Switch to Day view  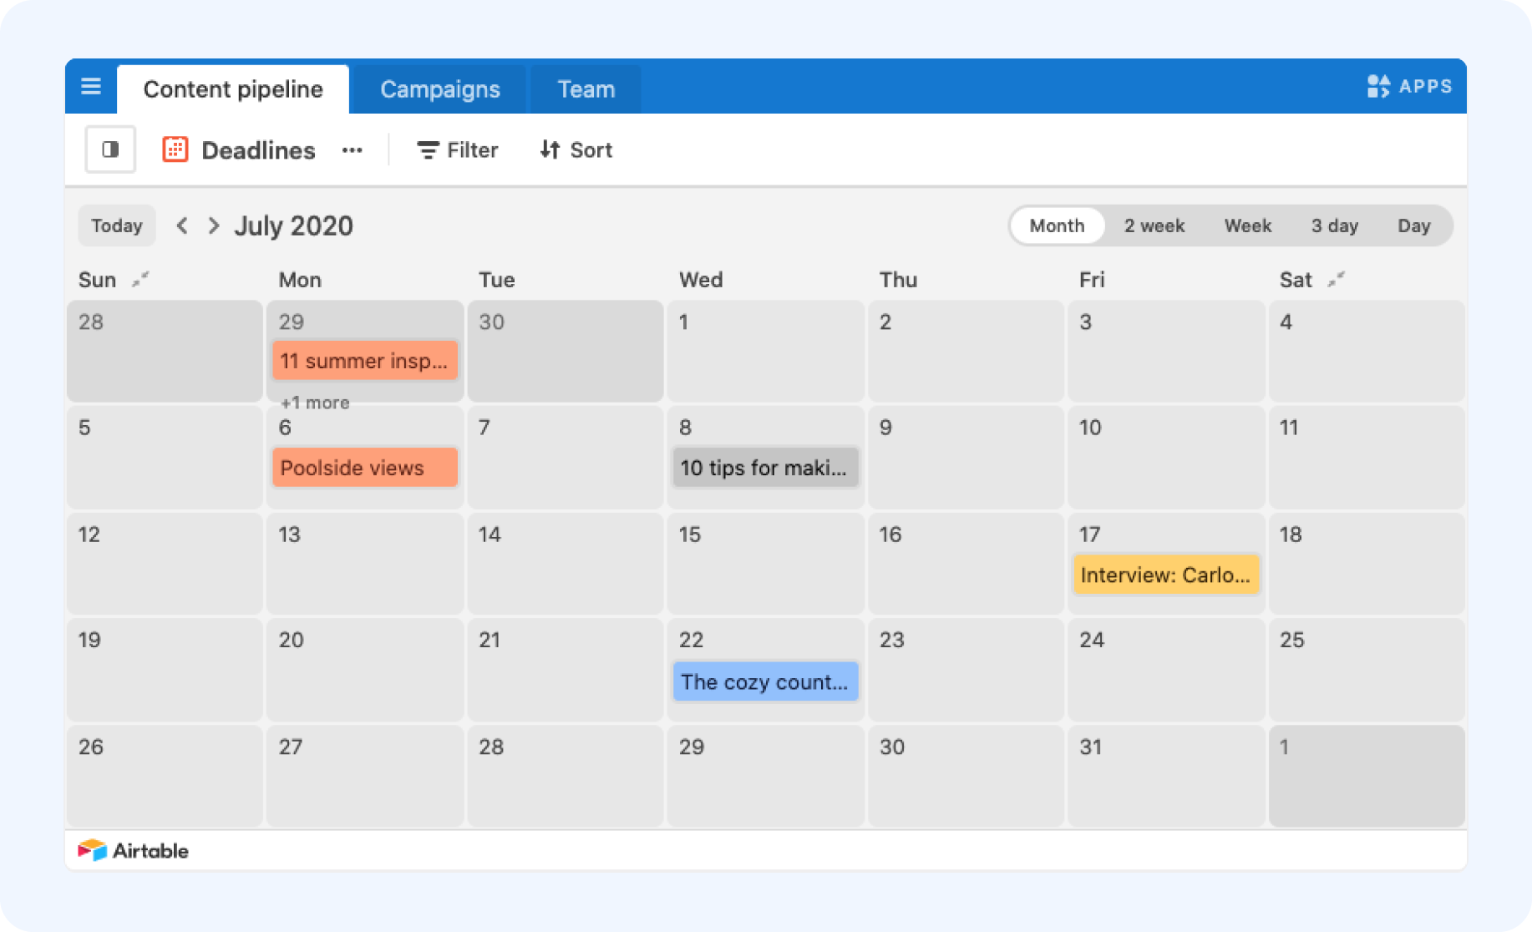point(1415,225)
